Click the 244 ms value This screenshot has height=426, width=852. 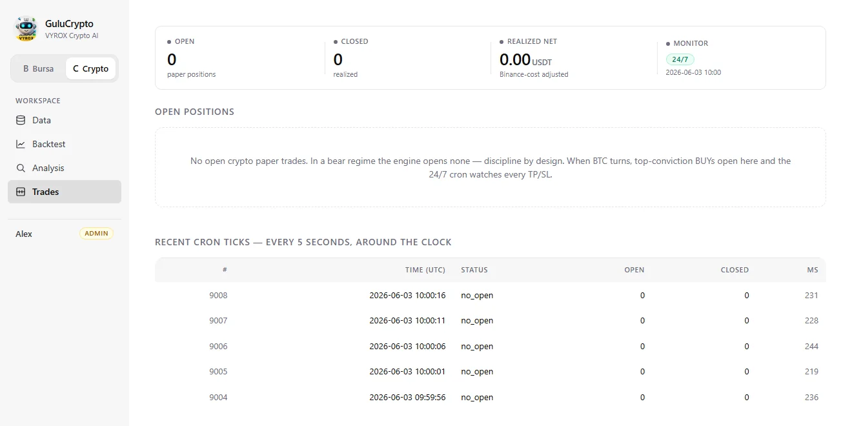click(811, 346)
